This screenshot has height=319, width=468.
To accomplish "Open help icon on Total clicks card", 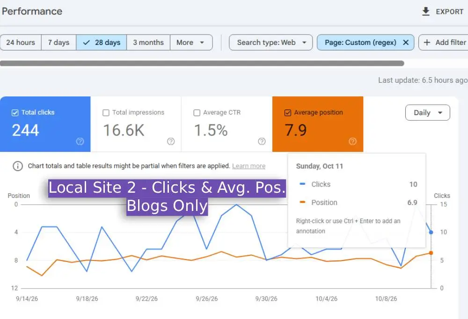I will 80,141.
